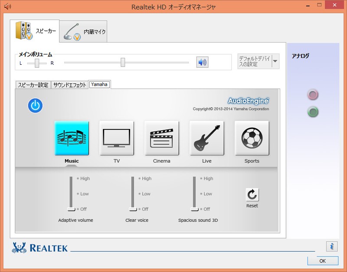Open the information icon beside Realtek logo

(331, 246)
